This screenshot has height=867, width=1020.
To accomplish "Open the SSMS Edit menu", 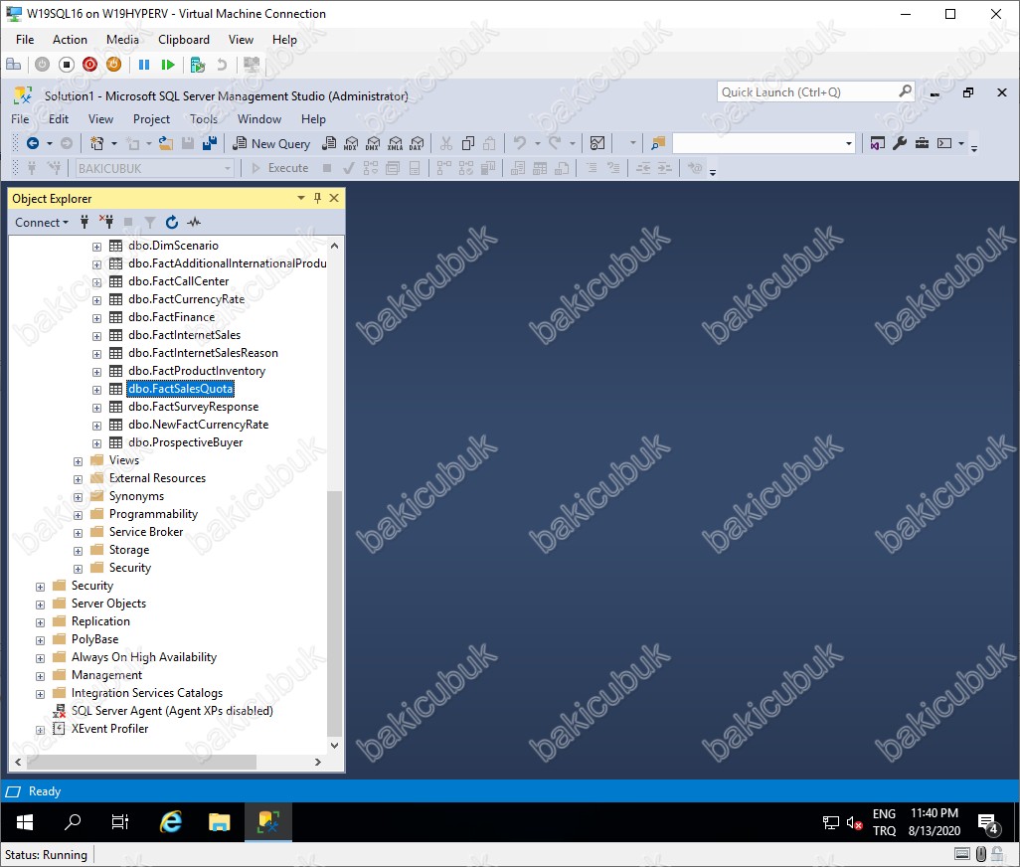I will pyautogui.click(x=59, y=119).
